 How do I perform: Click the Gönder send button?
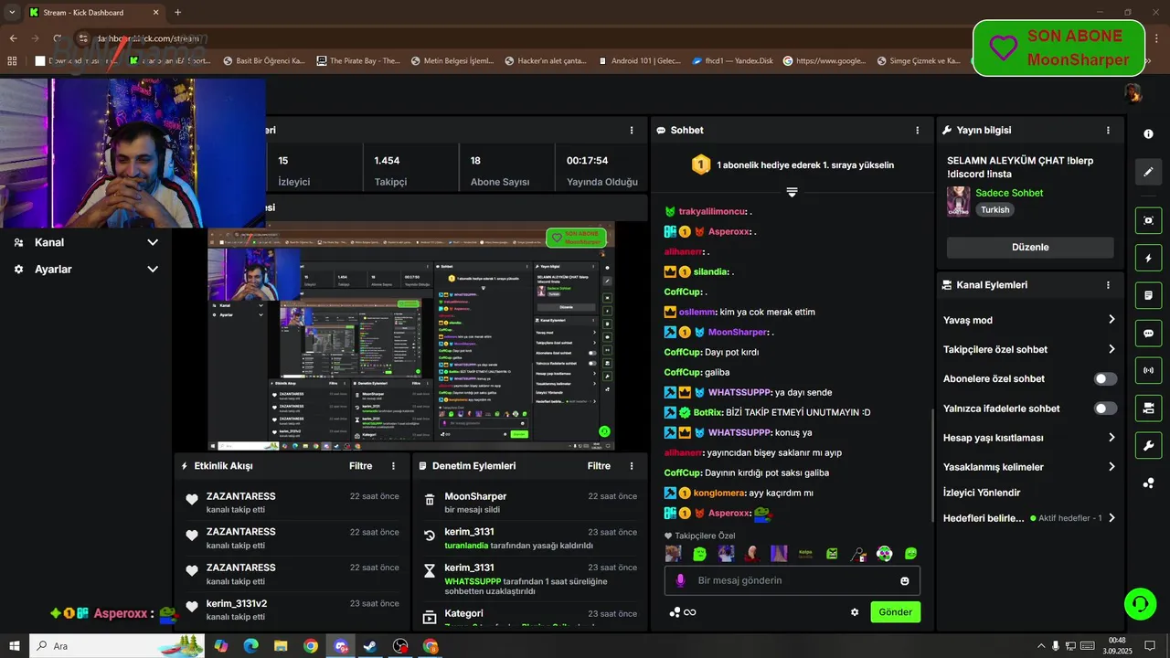pos(895,612)
